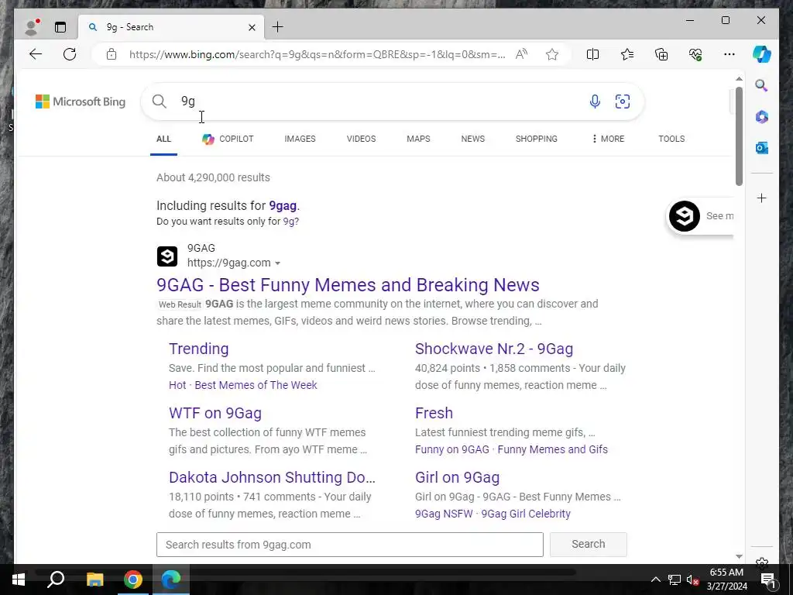Open the Favorites list icon
The image size is (793, 595).
coord(627,54)
